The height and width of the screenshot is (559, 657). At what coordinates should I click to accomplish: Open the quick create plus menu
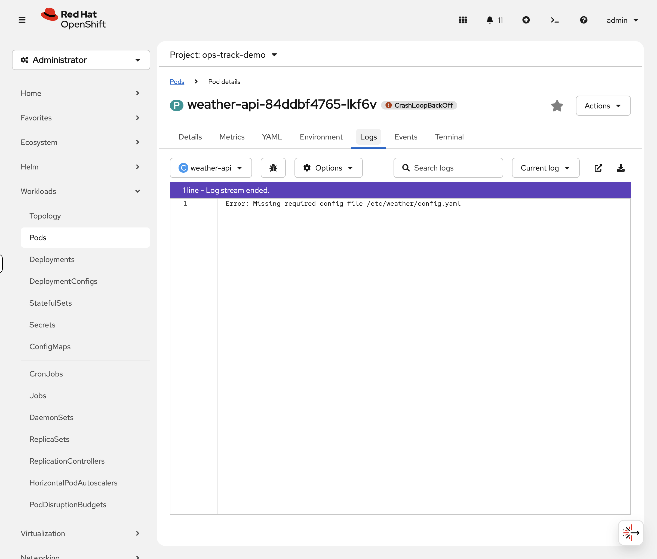[526, 20]
